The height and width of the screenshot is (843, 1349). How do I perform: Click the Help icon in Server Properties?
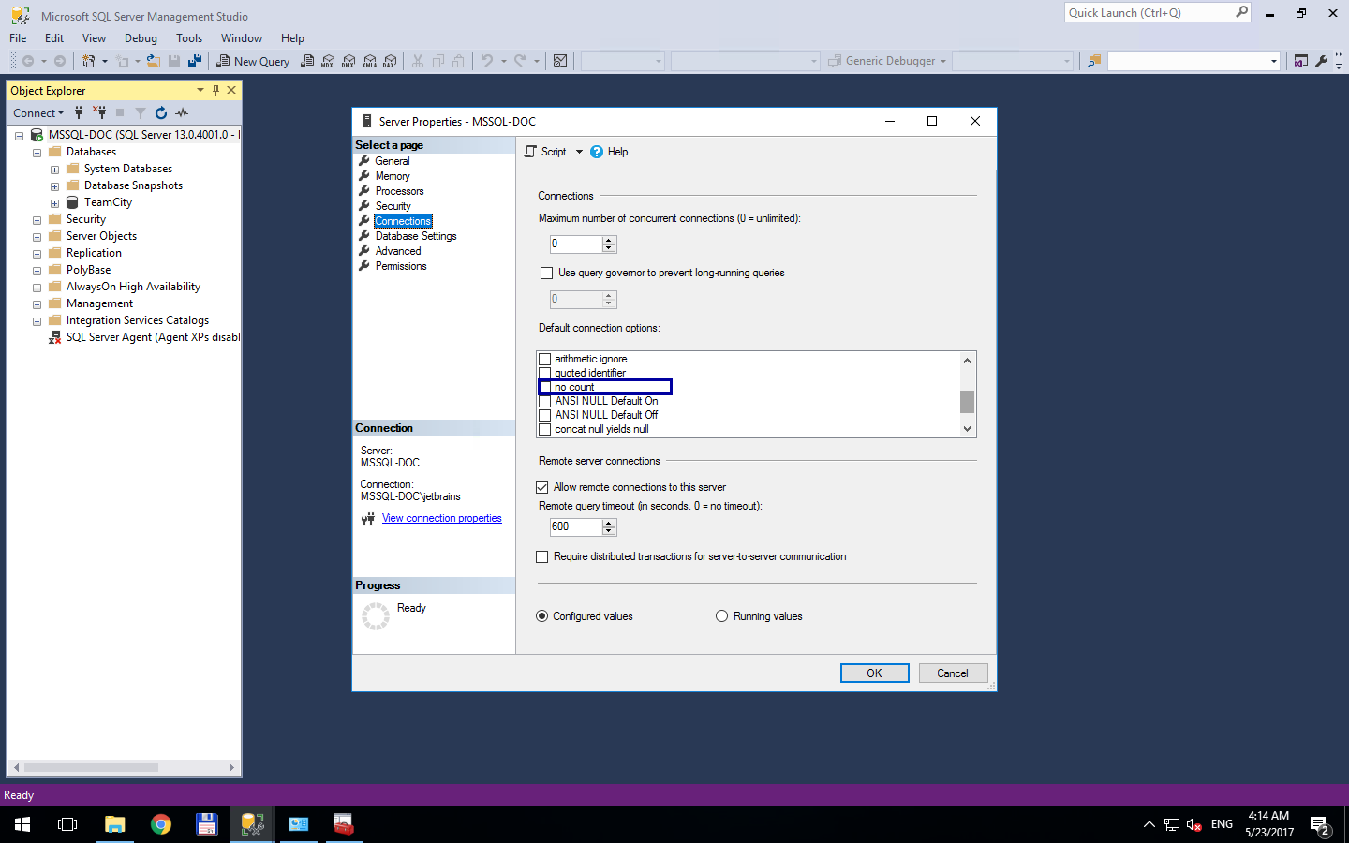597,152
